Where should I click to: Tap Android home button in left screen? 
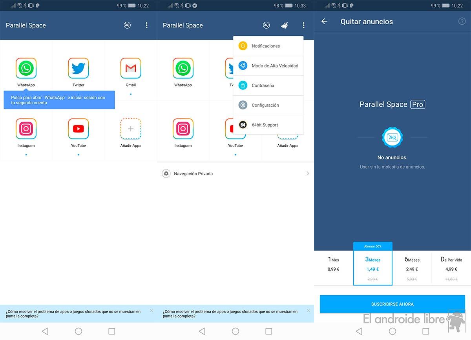tap(78, 331)
